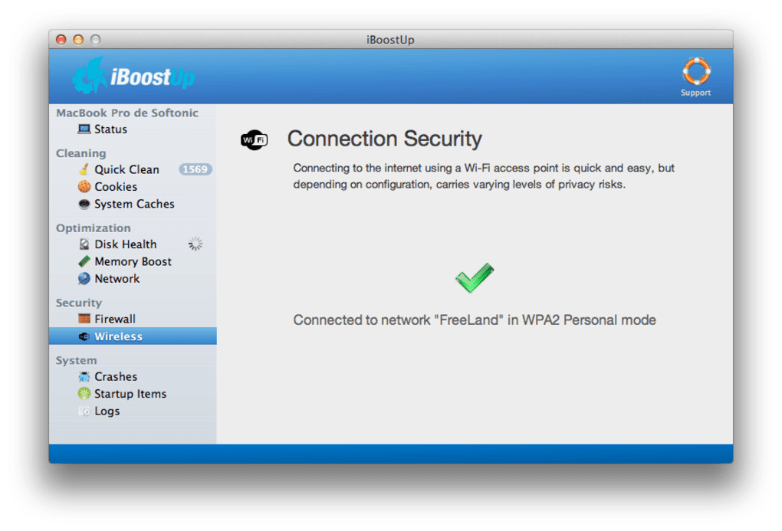Click the Quick Clean broom icon
The image size is (782, 531).
pos(84,169)
